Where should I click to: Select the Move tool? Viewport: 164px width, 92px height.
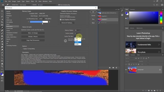point(2,11)
